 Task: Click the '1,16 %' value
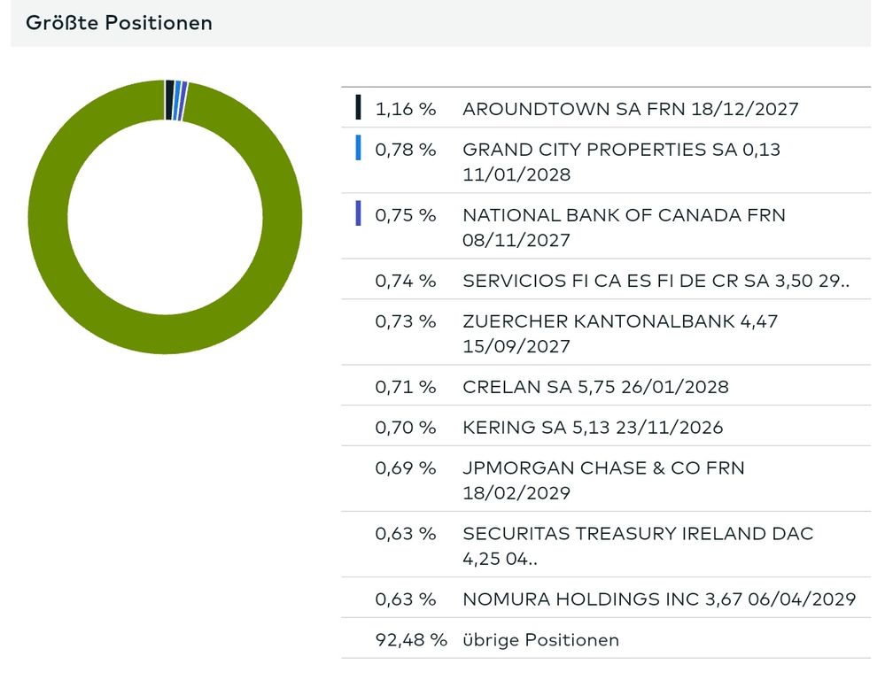405,109
